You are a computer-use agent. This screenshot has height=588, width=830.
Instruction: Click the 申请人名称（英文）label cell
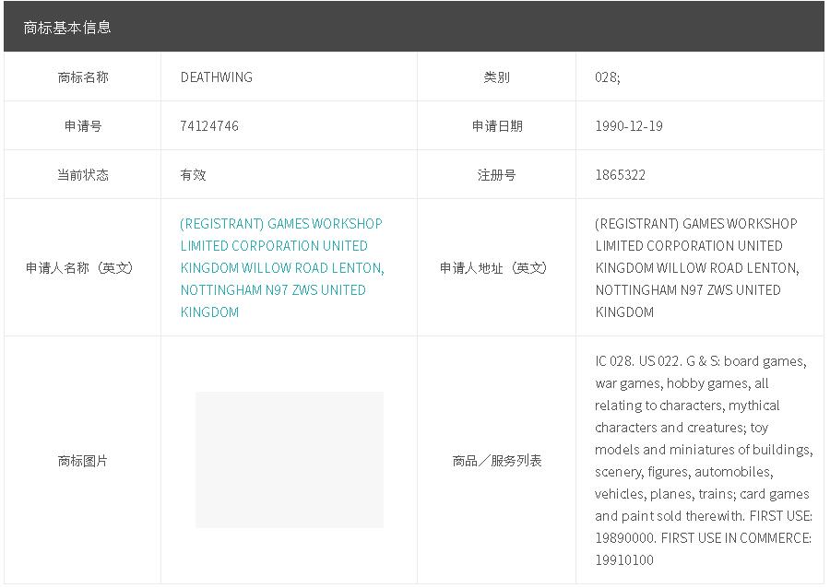click(x=82, y=268)
